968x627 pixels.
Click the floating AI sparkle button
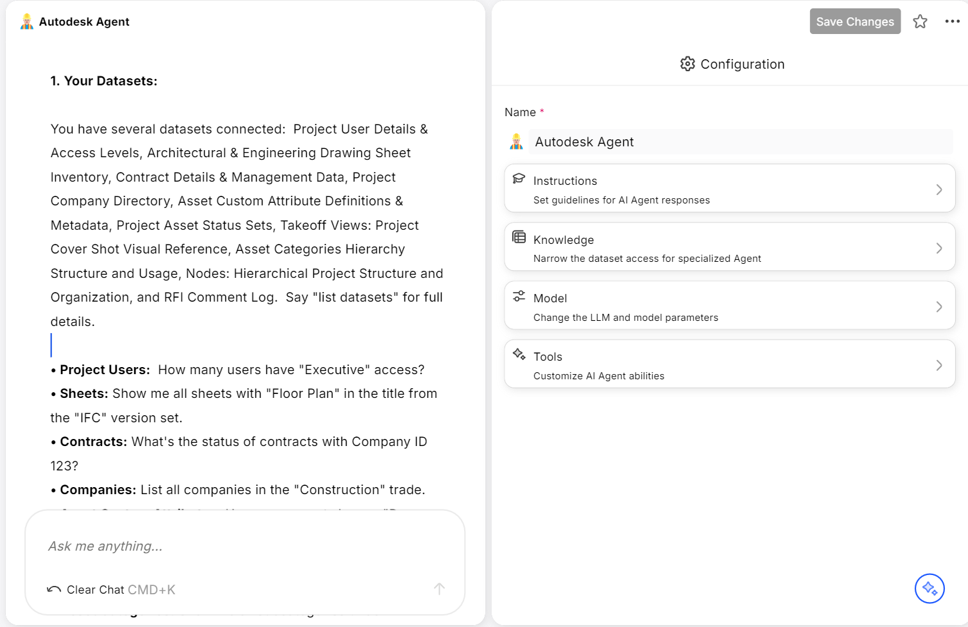pyautogui.click(x=929, y=588)
